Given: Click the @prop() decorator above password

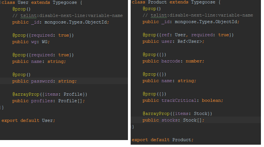Looking at the screenshot, I should point(21,75).
